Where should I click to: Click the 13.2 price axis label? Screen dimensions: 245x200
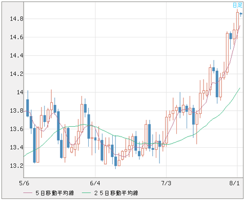16,166
